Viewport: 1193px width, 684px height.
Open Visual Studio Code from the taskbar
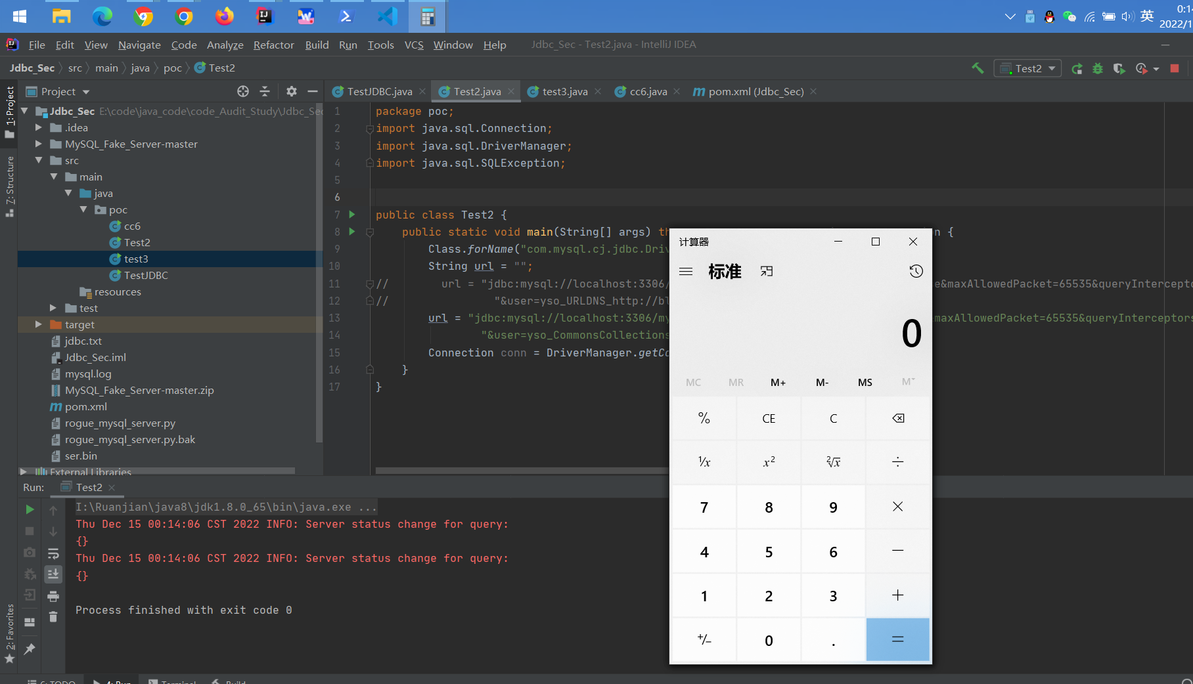pos(388,16)
